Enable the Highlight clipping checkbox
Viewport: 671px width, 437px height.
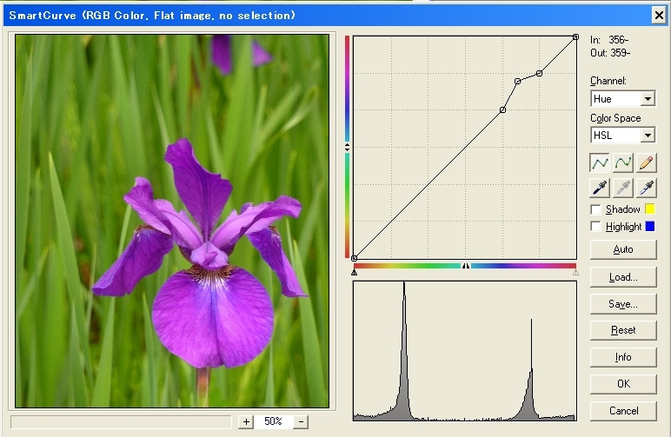pos(595,227)
